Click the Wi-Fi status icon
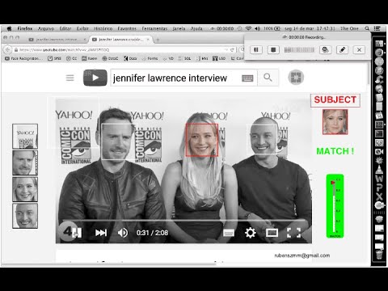The height and width of the screenshot is (291, 388). [x=248, y=28]
